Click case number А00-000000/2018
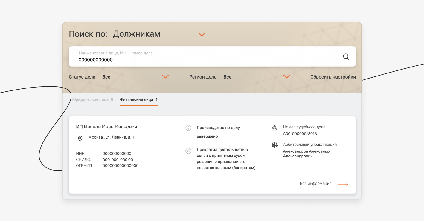This screenshot has height=221, width=424. coord(300,134)
